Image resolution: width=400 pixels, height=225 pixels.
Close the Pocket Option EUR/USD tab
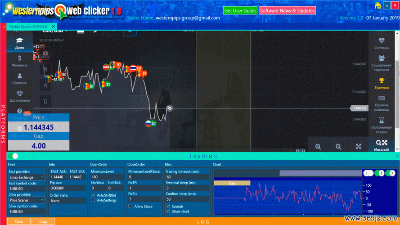click(53, 26)
